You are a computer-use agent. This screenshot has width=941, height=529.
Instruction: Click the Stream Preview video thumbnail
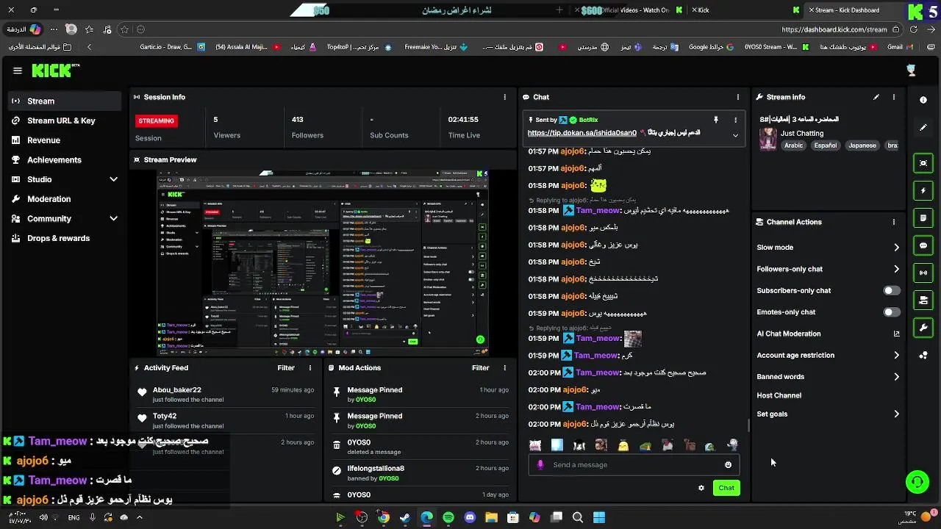(323, 262)
